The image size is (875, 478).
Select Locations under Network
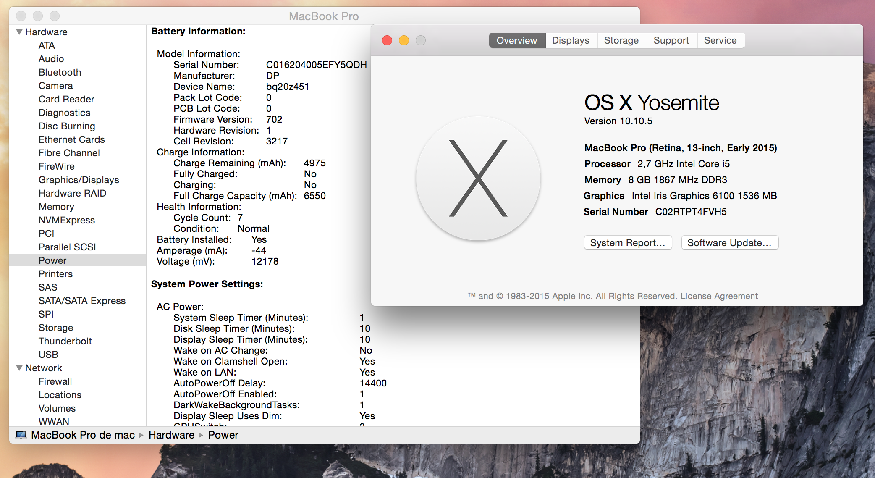tap(60, 395)
